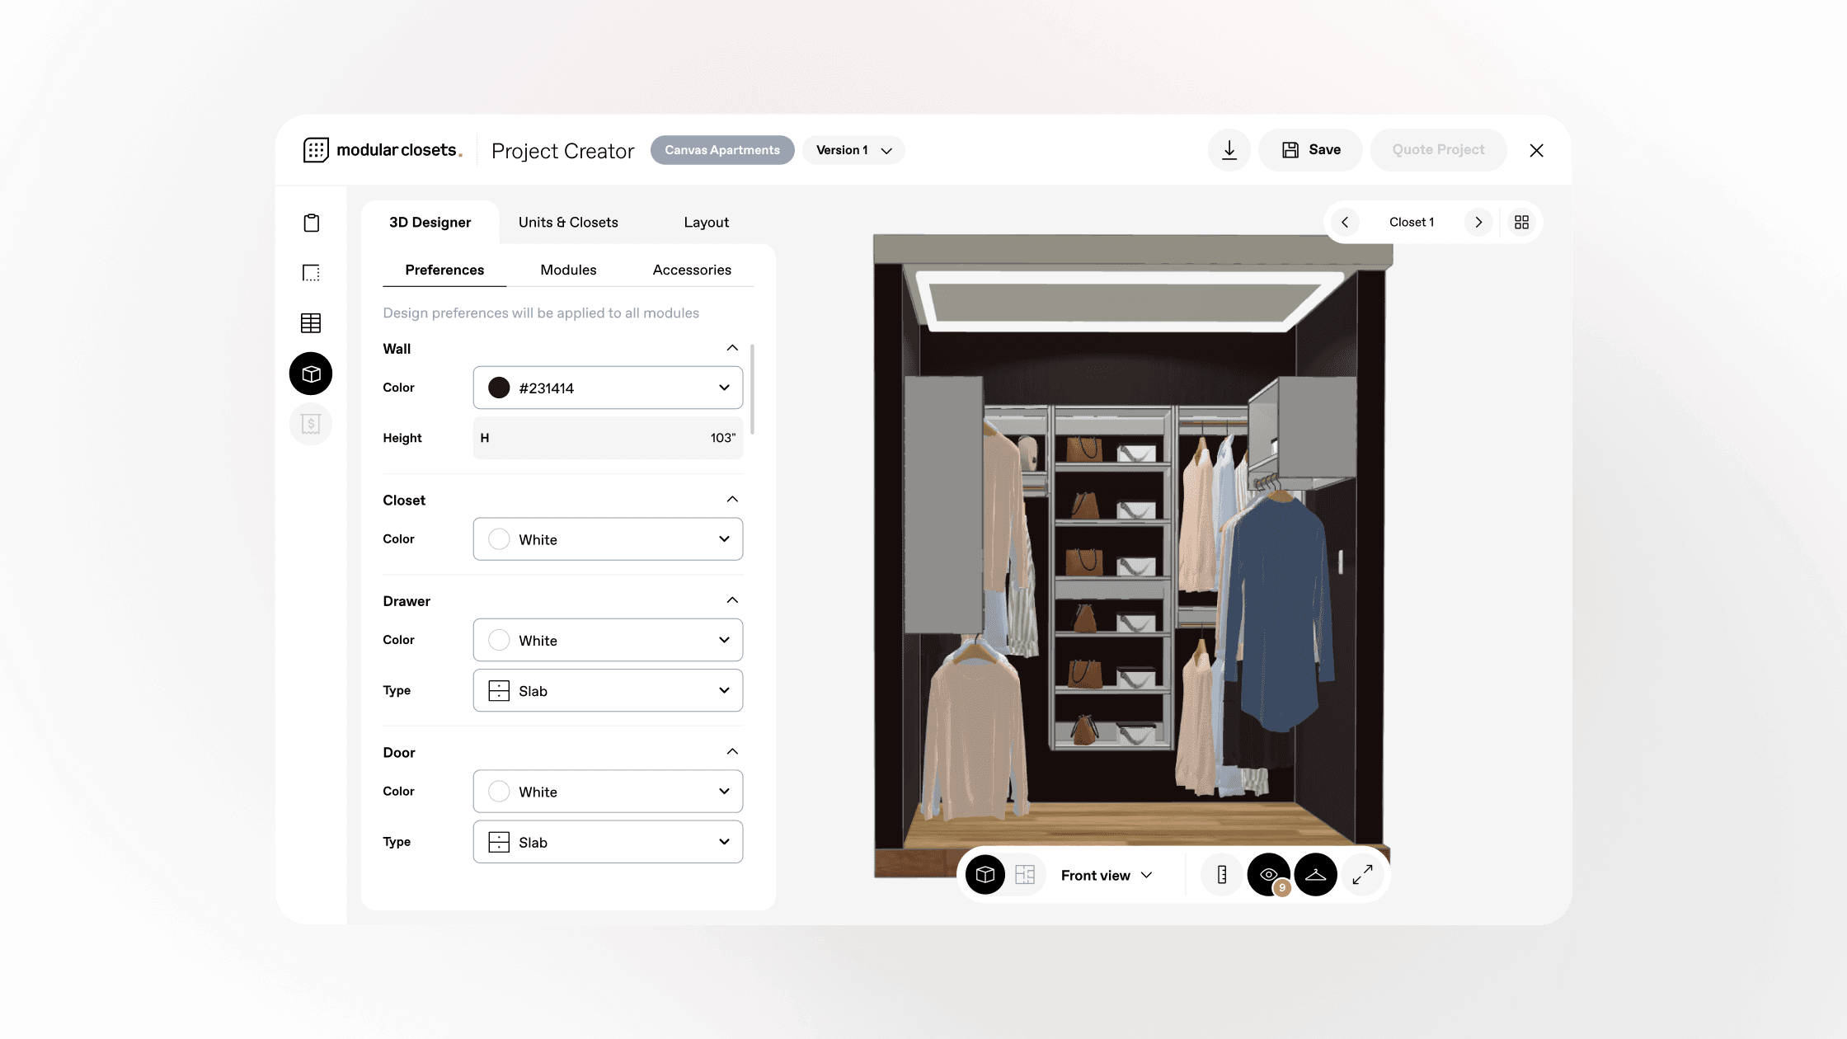Expand viewer to fullscreen
The width and height of the screenshot is (1847, 1039).
pos(1362,875)
